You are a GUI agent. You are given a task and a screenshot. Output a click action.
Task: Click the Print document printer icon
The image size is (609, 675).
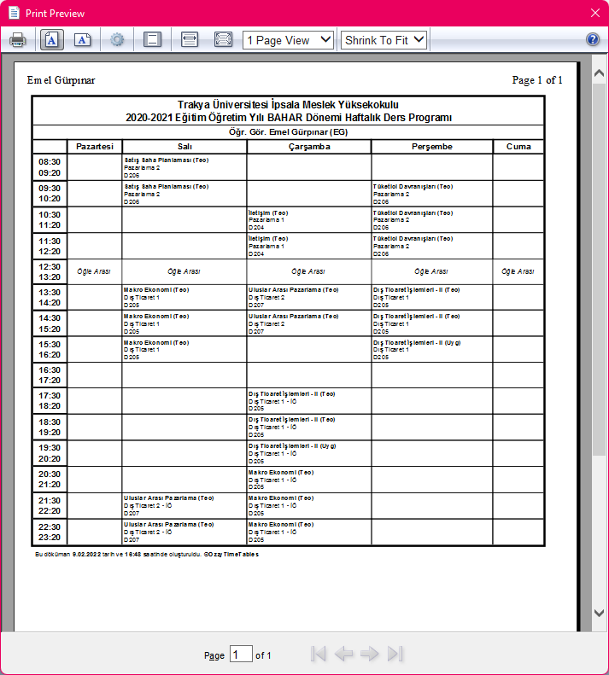click(x=18, y=40)
